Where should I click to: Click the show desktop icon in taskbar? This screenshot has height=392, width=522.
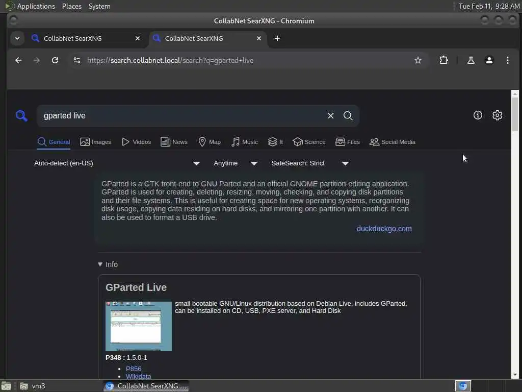coord(6,386)
